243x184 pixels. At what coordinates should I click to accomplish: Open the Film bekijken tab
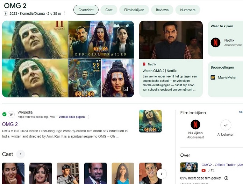coord(134,10)
